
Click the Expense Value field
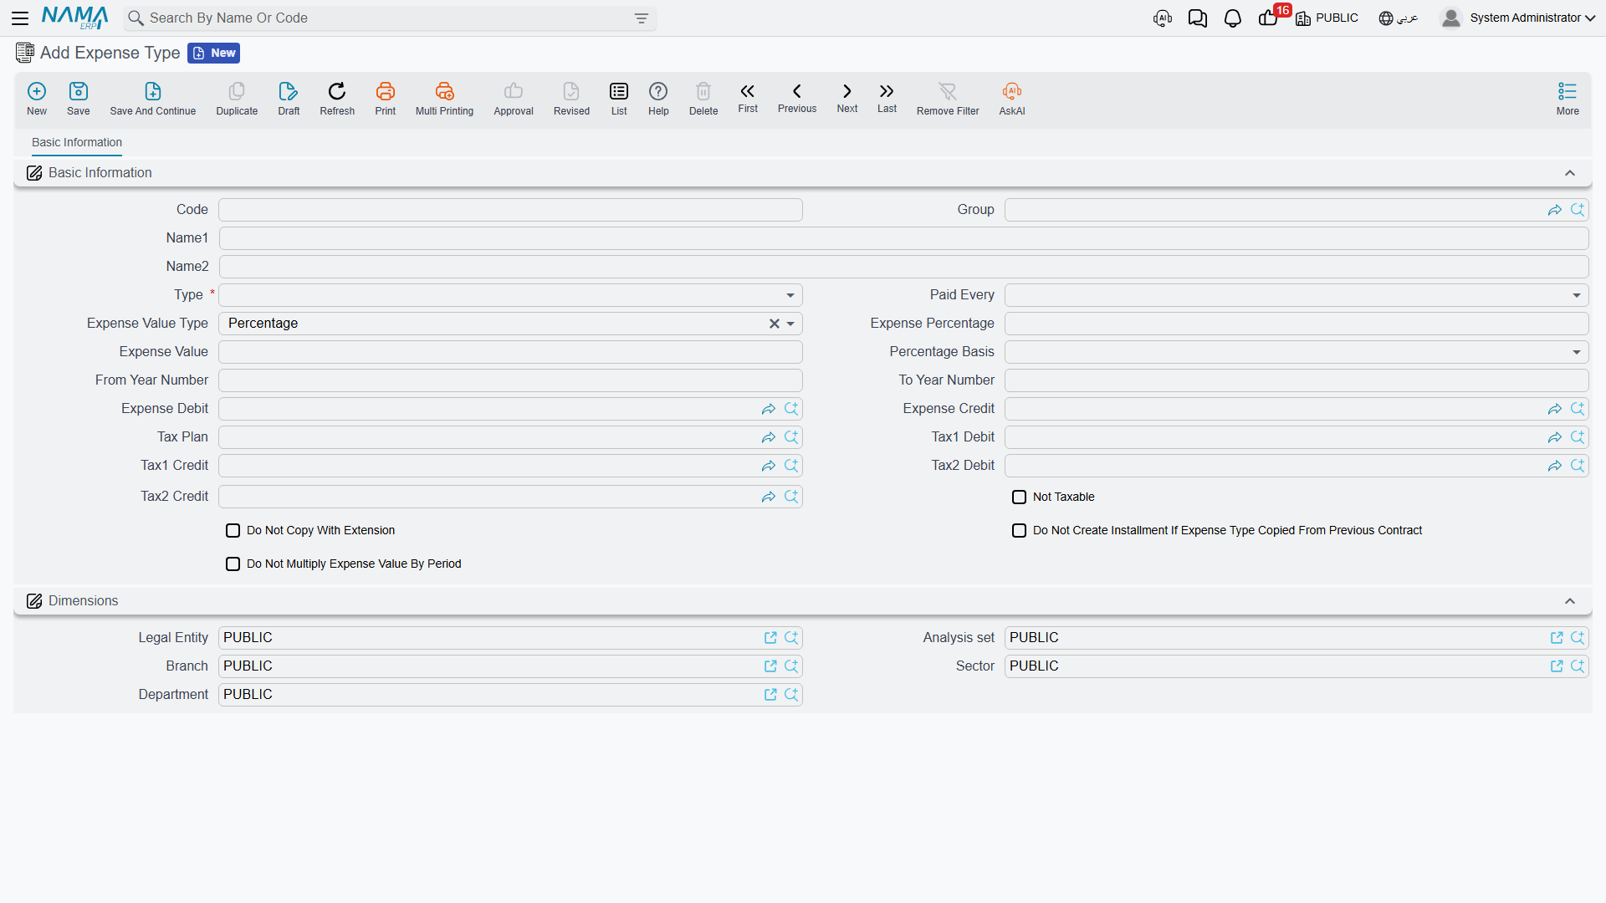(x=510, y=352)
